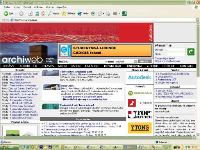Click the HLEDEJ search button
200x150 pixels.
[x=145, y=61]
